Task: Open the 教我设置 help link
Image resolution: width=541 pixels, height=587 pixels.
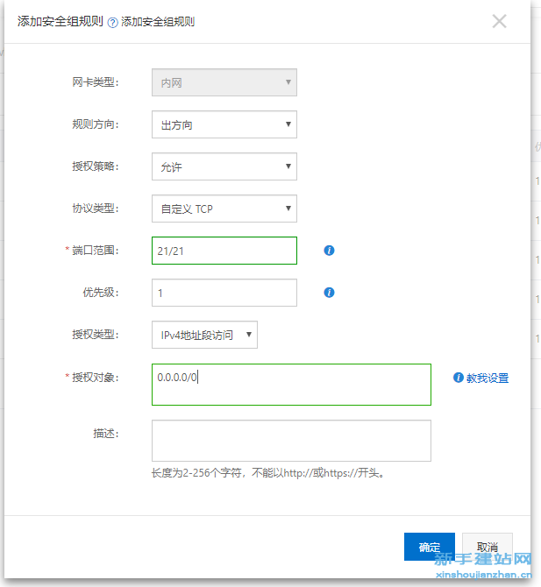Action: [488, 378]
